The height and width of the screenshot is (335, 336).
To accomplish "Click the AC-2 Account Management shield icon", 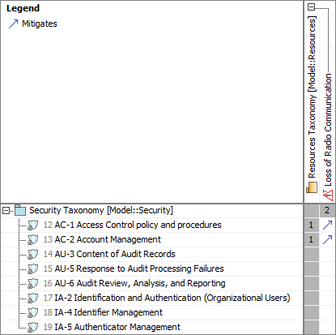I will click(x=33, y=239).
